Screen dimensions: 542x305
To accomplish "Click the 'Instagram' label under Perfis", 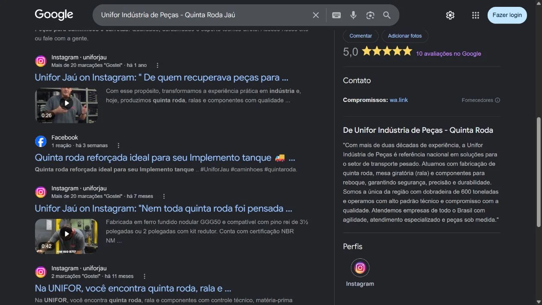I will click(360, 284).
